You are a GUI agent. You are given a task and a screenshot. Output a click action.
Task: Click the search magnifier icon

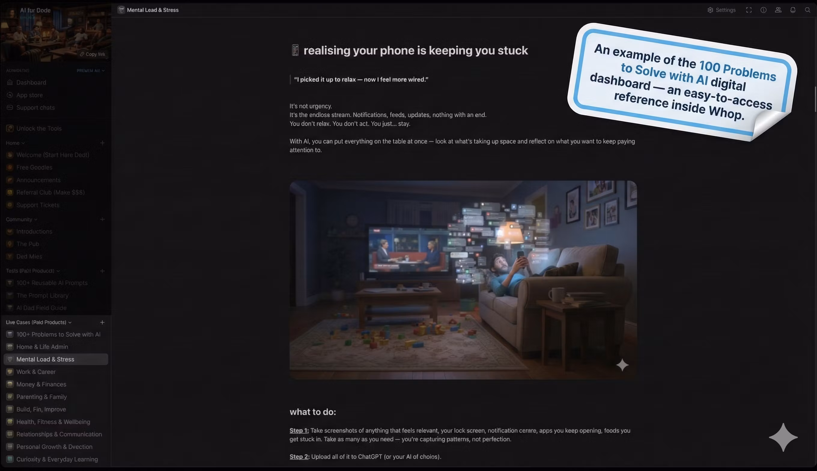pos(807,10)
